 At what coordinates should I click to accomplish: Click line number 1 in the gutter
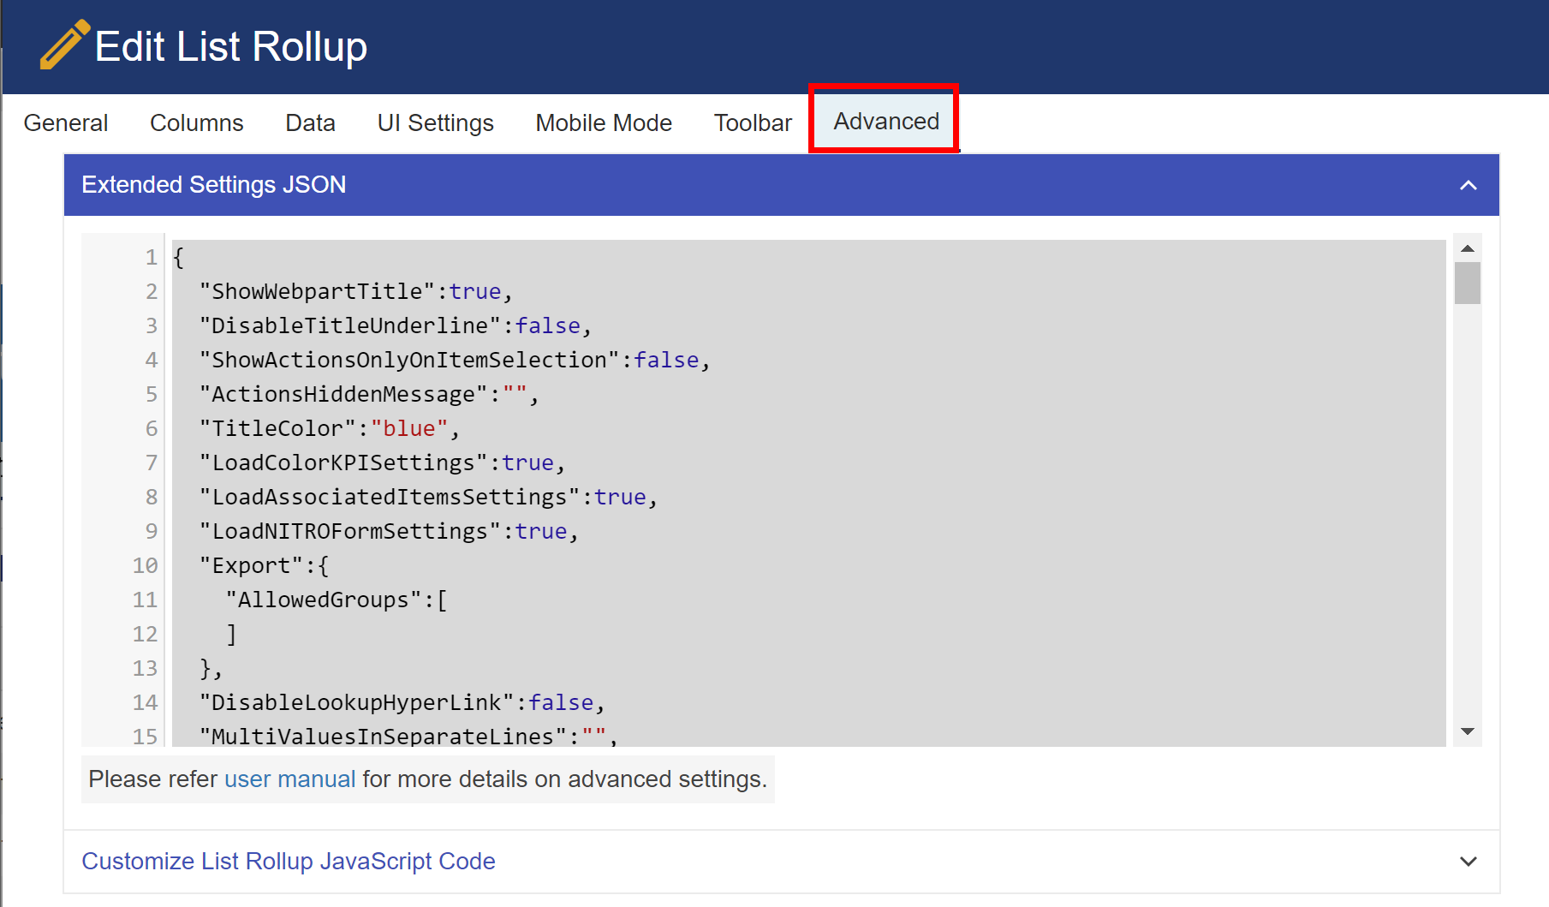(x=151, y=257)
